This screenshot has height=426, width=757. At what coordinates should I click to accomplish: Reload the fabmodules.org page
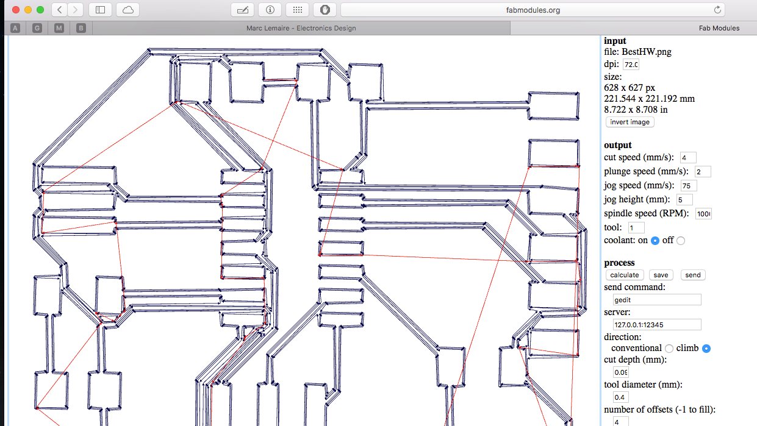[x=717, y=10]
